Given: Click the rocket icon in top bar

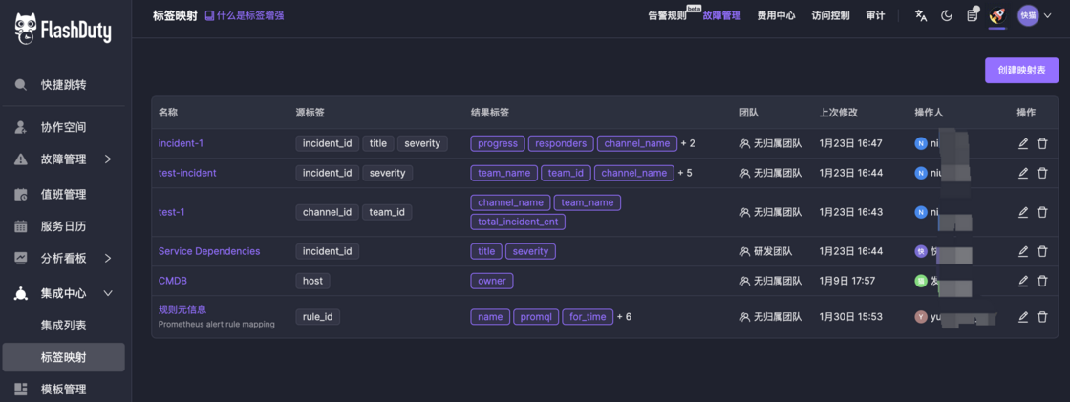Looking at the screenshot, I should (x=997, y=15).
